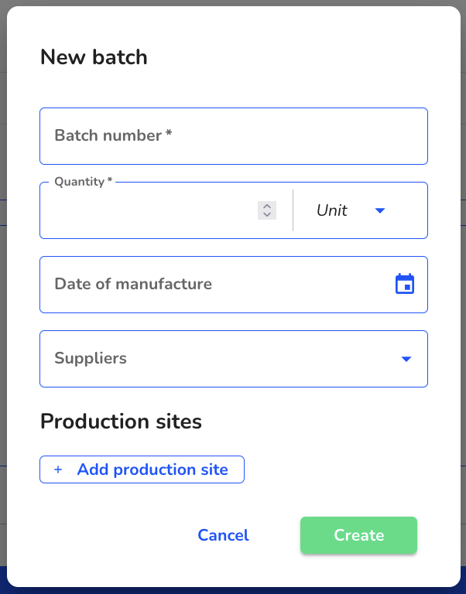Image resolution: width=466 pixels, height=594 pixels.
Task: Click the New batch dialog title
Action: [x=94, y=57]
